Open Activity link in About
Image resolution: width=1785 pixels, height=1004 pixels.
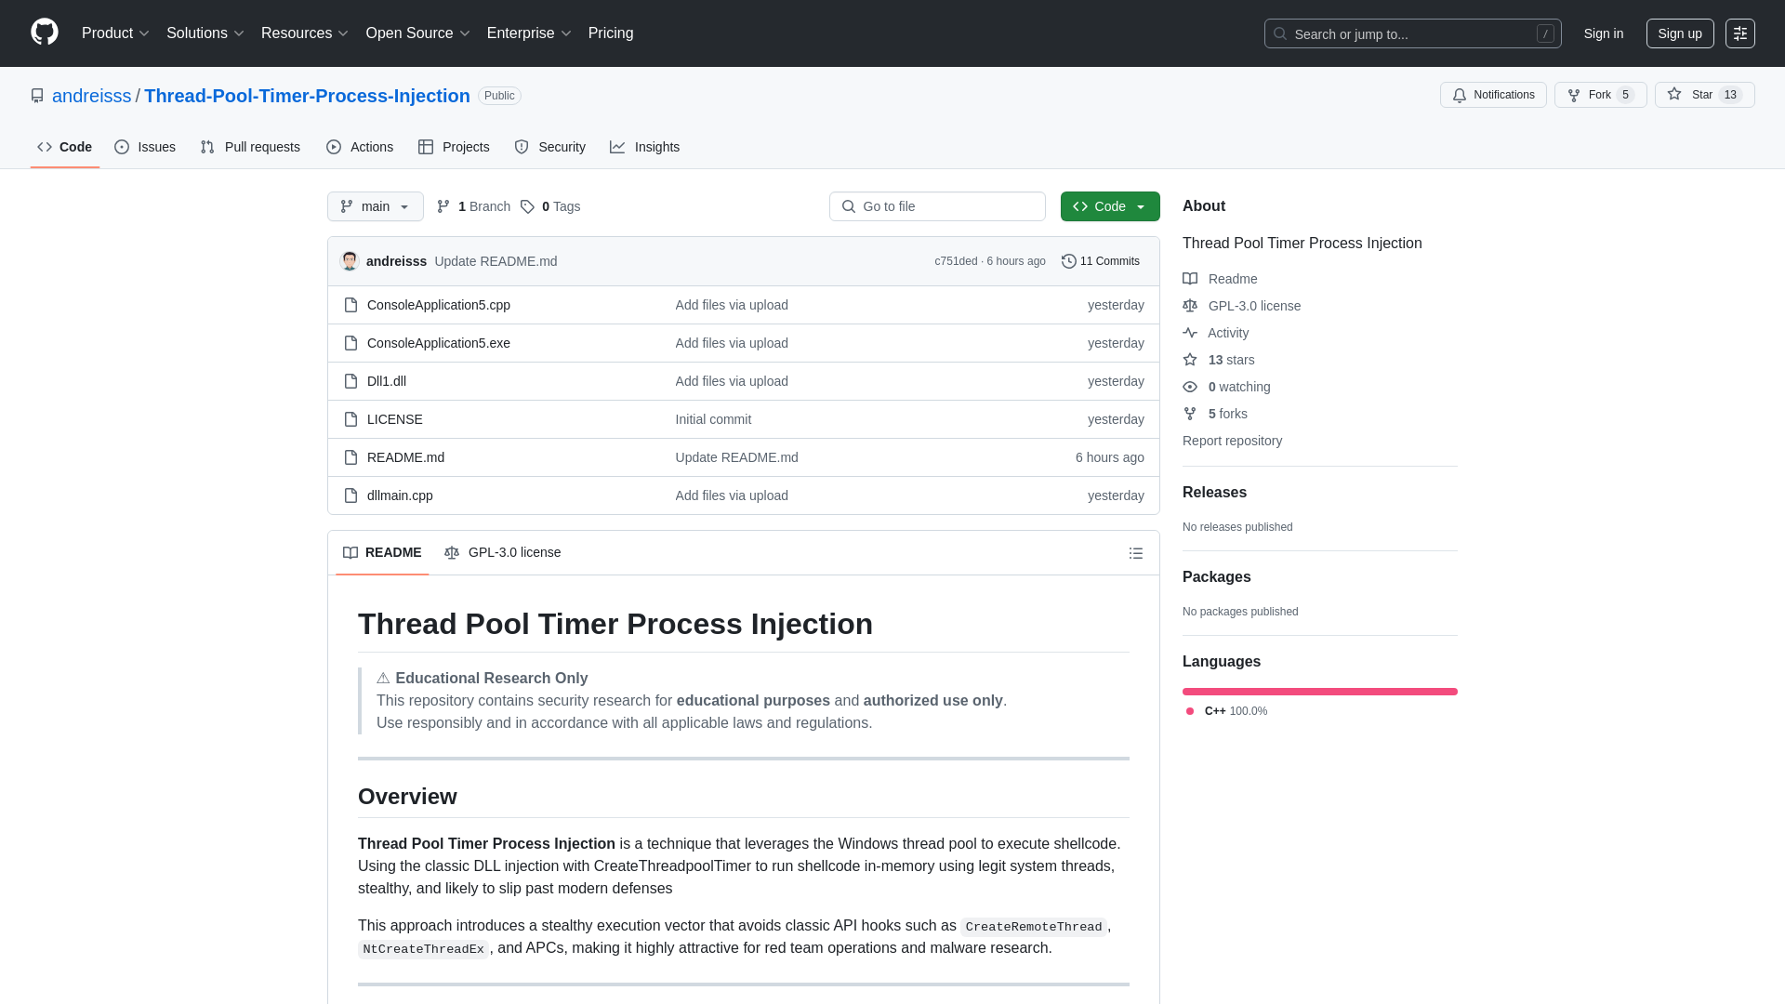[x=1216, y=333]
